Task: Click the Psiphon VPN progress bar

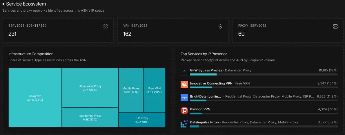Action: [x=264, y=114]
